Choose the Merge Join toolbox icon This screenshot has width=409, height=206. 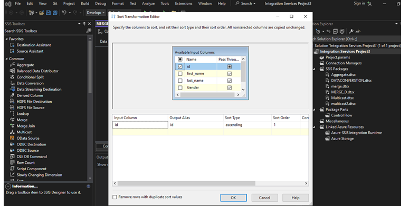(12, 126)
